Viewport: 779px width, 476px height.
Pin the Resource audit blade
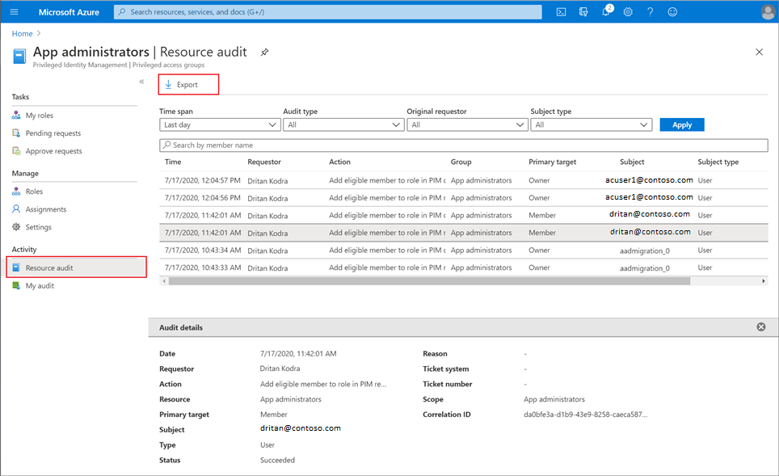(264, 53)
